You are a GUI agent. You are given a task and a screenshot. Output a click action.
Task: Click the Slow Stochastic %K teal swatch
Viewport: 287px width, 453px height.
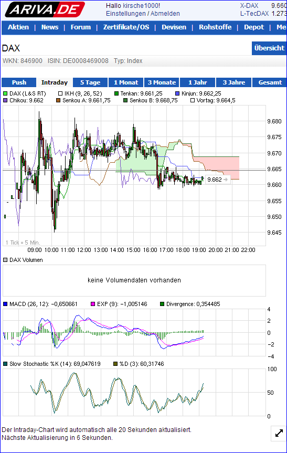[5, 364]
